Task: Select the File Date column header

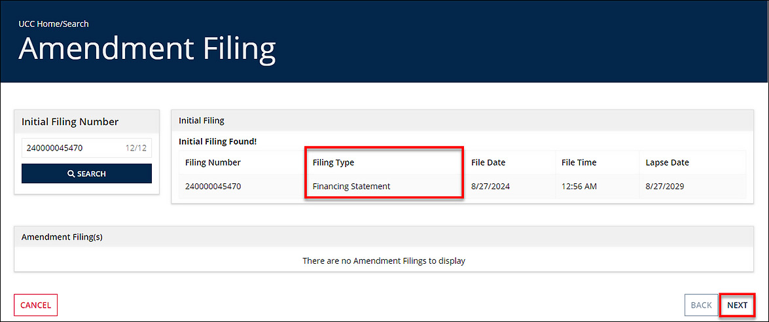Action: [x=488, y=162]
